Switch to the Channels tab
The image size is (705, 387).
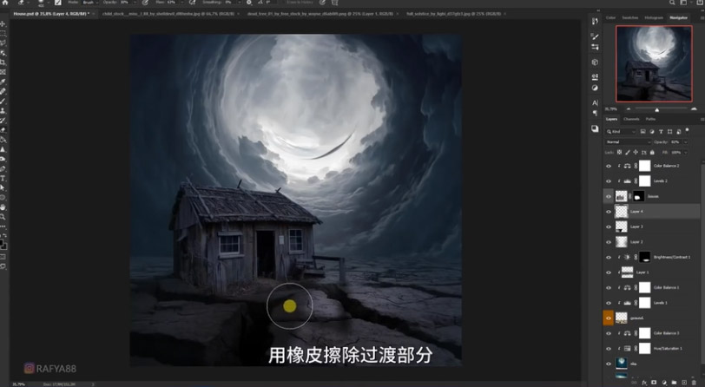click(x=631, y=119)
